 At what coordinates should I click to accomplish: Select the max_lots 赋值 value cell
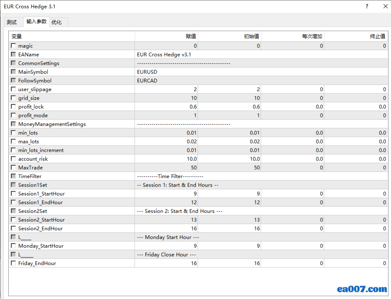coord(166,142)
